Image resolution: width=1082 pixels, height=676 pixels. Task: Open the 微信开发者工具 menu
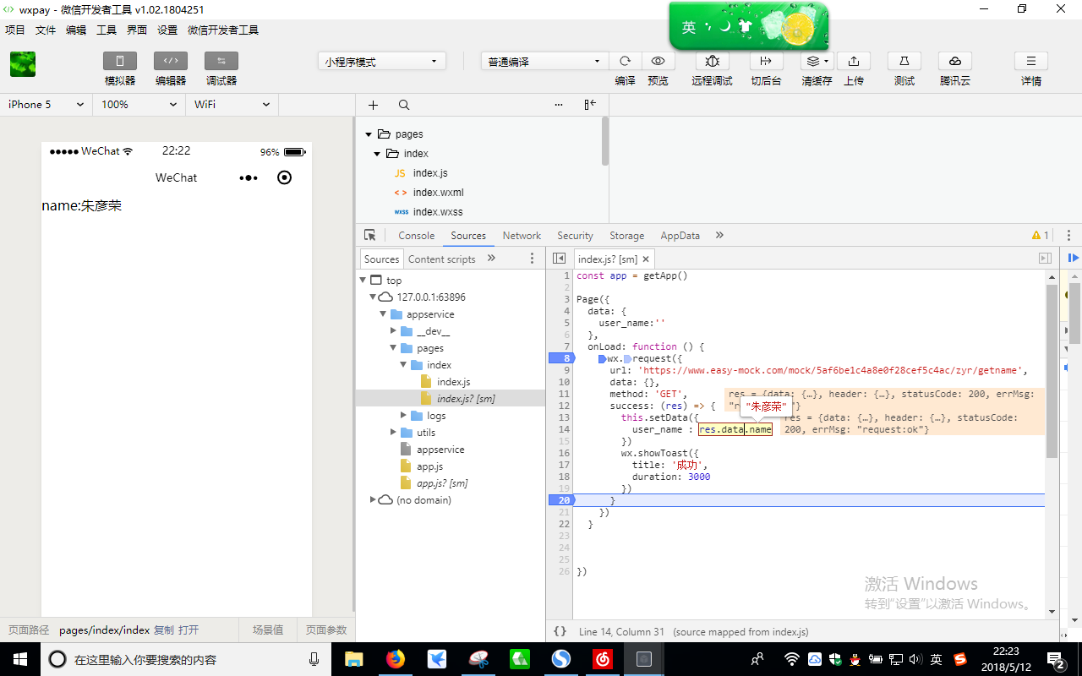click(x=223, y=30)
